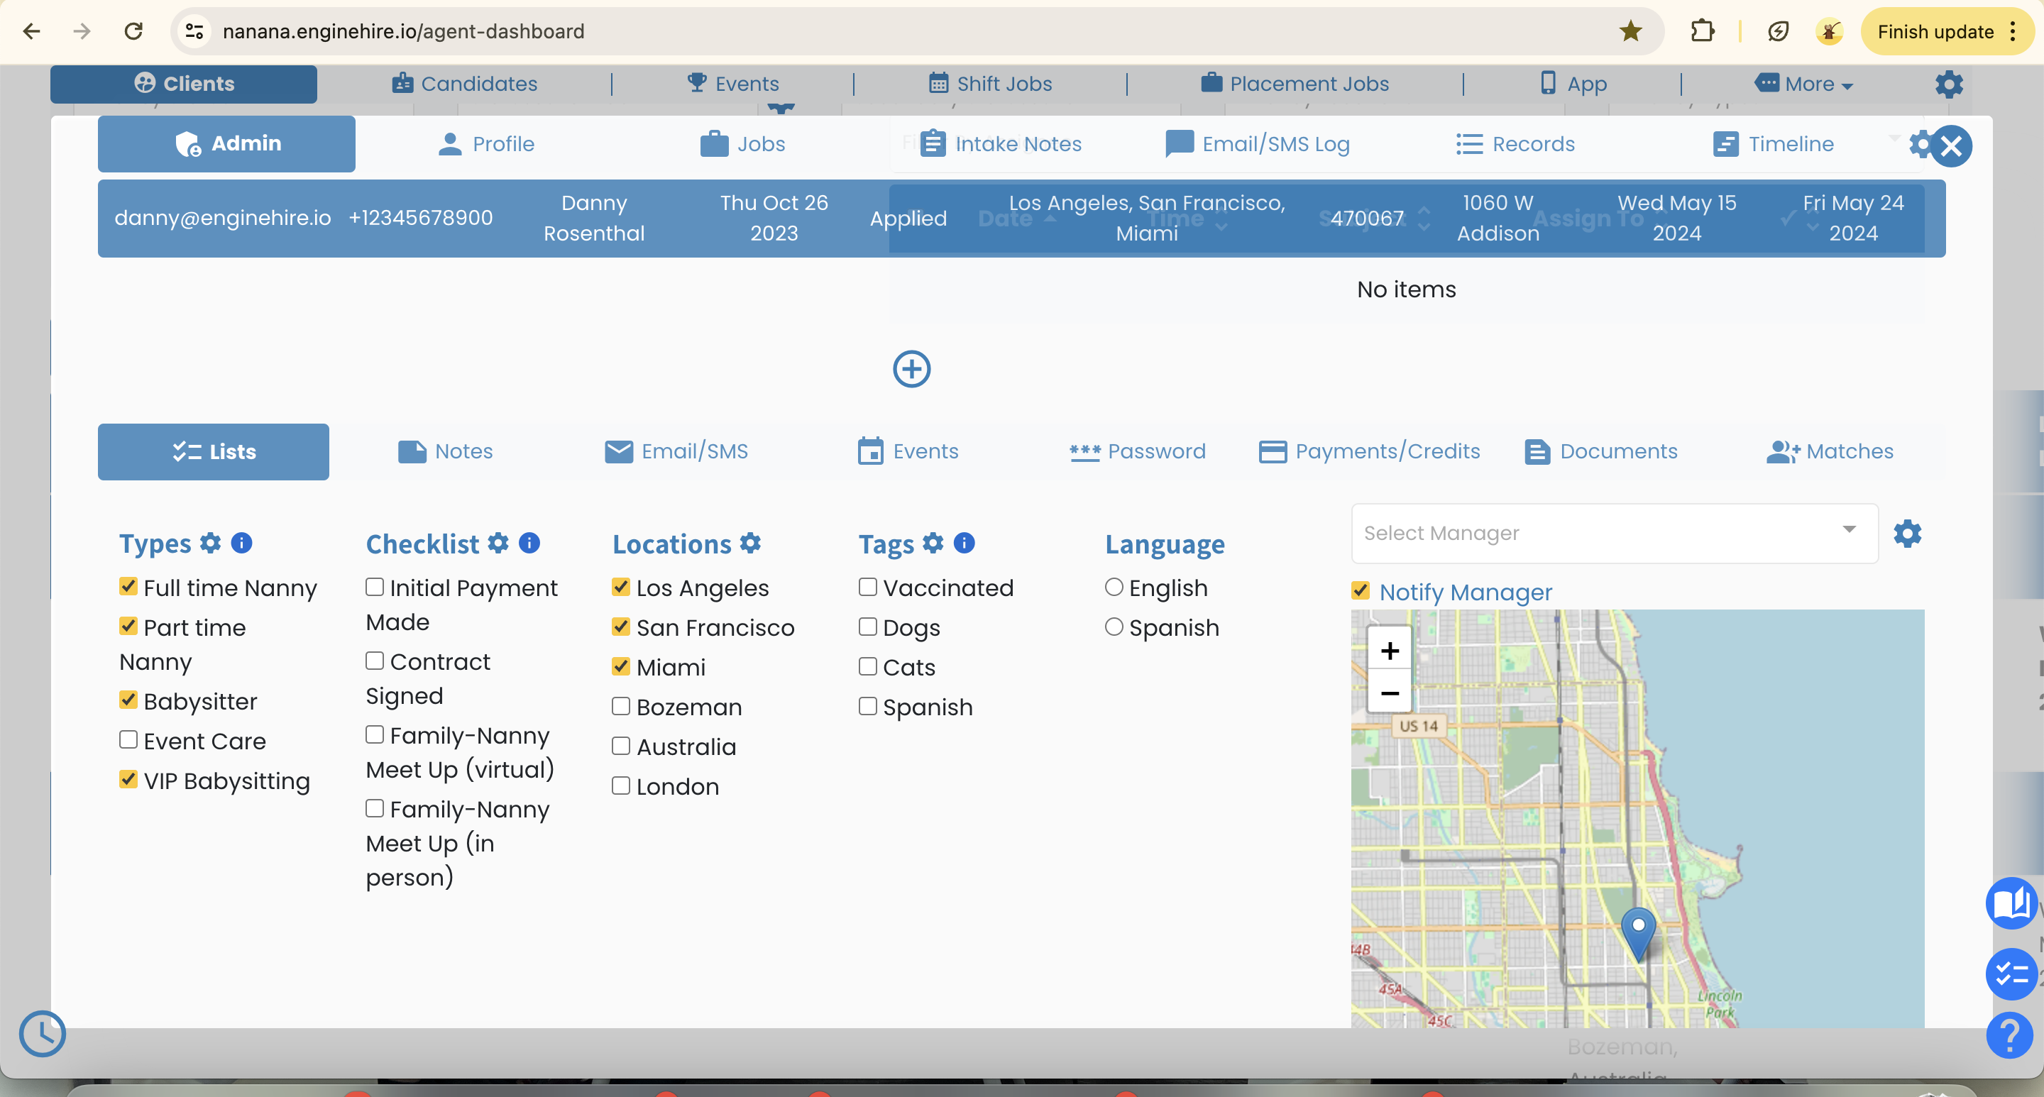The height and width of the screenshot is (1097, 2044).
Task: Expand the More navigation menu
Action: pyautogui.click(x=1803, y=83)
